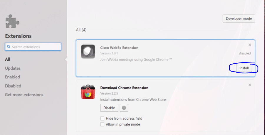This screenshot has height=135, width=265.
Task: Show Enabled extensions
Action: click(x=12, y=77)
